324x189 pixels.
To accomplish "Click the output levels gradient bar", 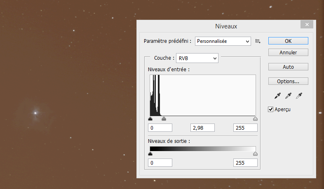I will coord(203,149).
